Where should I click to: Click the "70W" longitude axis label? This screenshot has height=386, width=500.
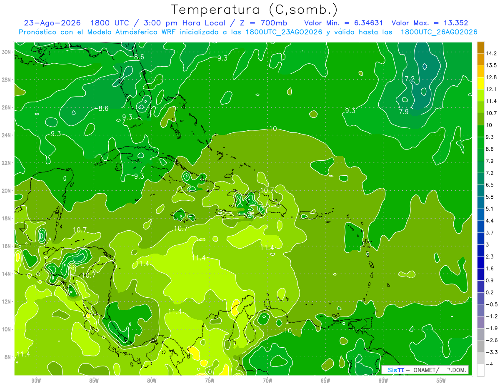pyautogui.click(x=267, y=381)
